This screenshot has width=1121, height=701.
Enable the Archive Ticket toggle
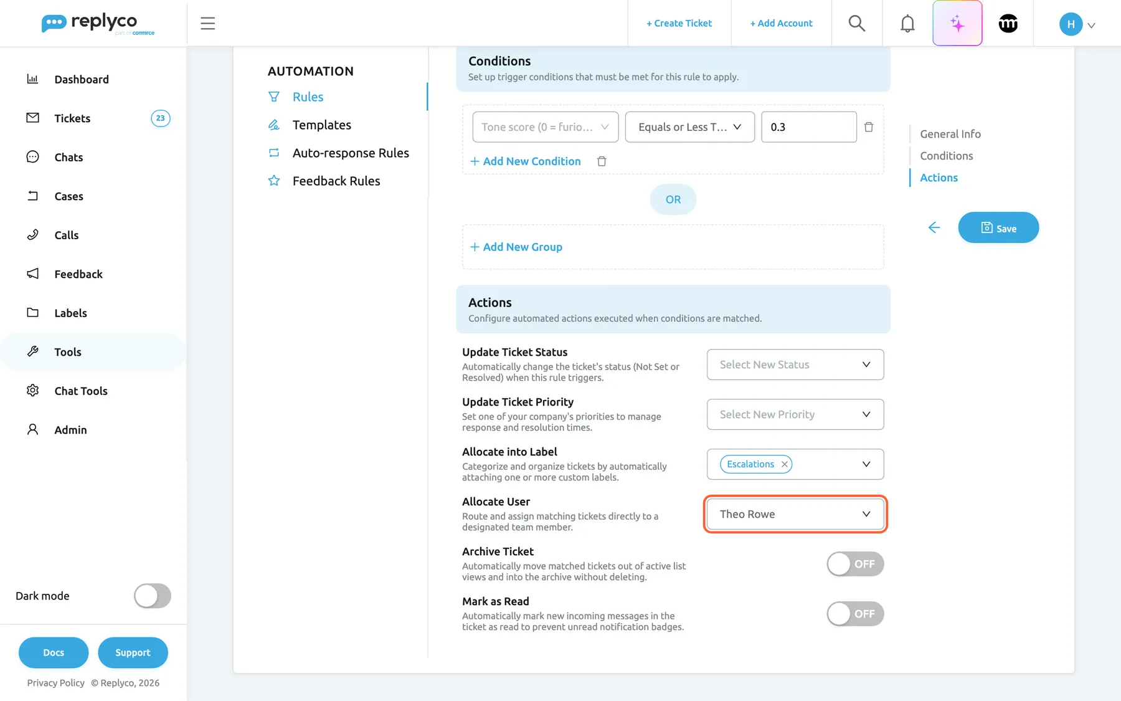tap(855, 564)
